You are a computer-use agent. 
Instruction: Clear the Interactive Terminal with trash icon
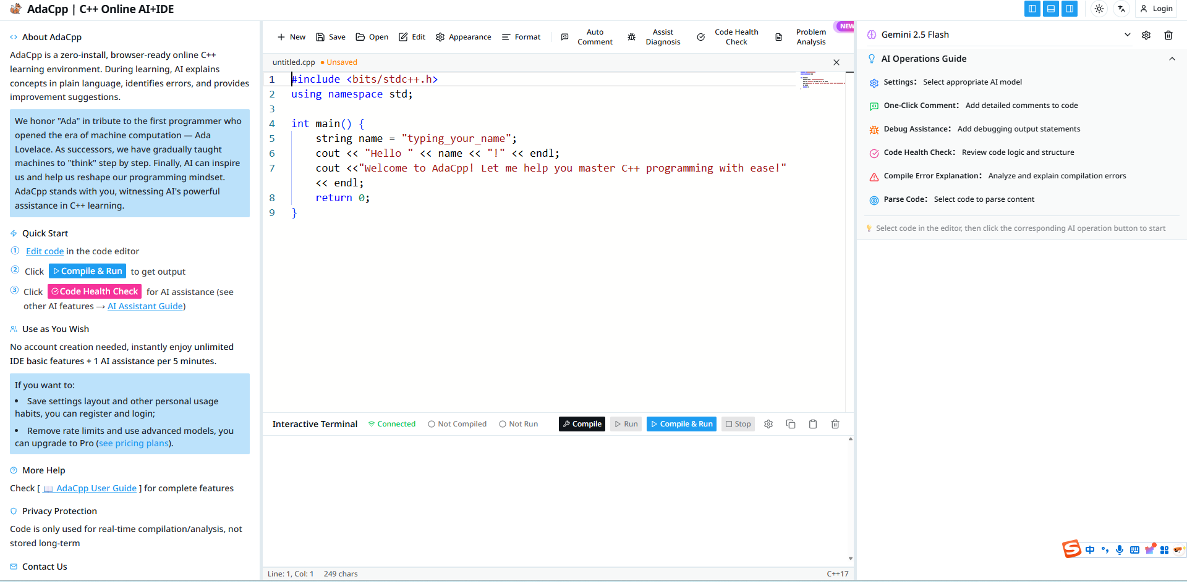[835, 424]
